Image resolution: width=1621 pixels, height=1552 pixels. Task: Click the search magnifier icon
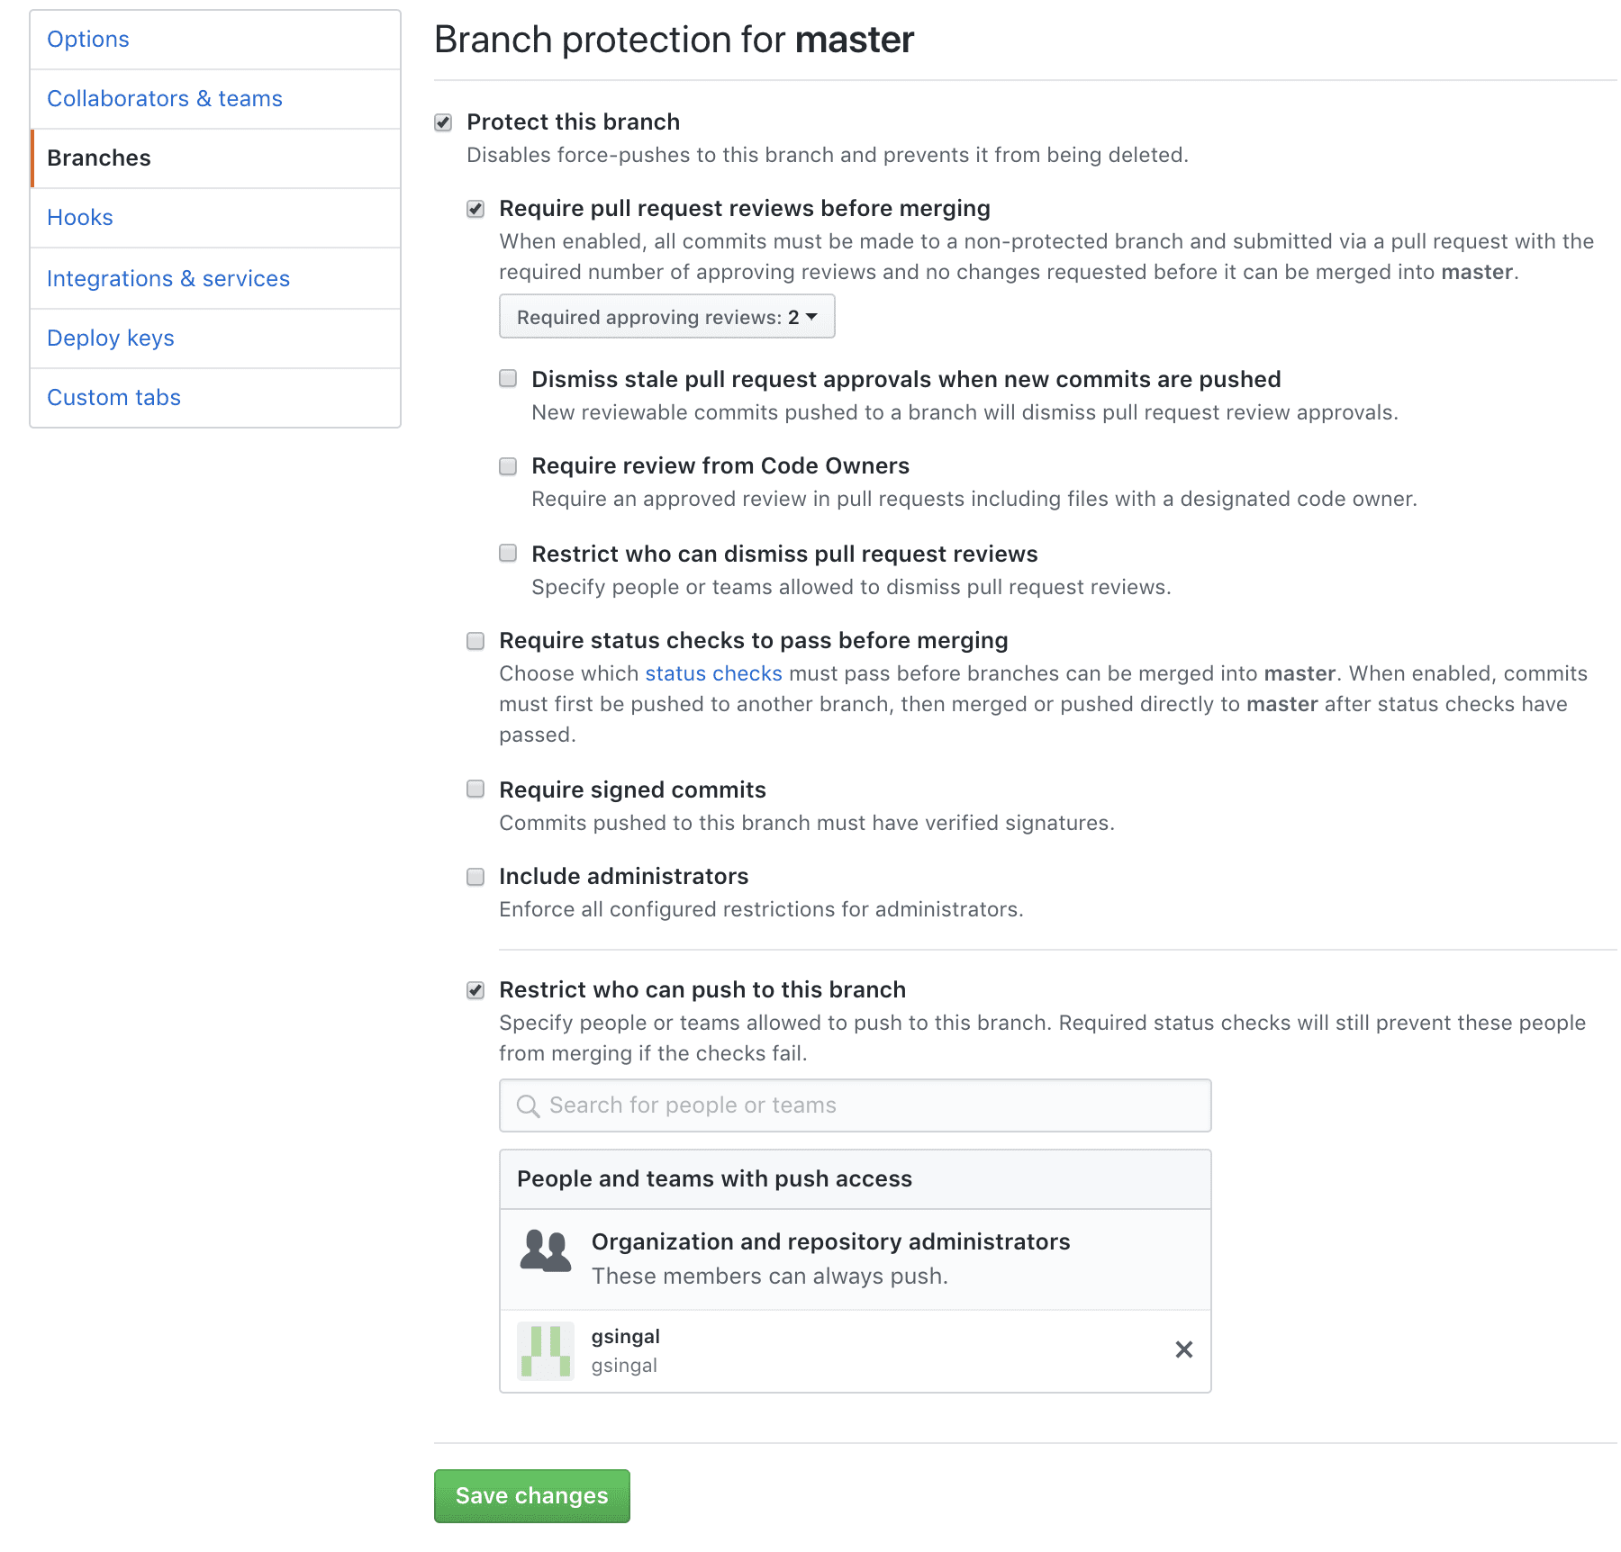[x=528, y=1105]
